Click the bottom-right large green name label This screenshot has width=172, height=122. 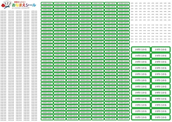(160, 117)
